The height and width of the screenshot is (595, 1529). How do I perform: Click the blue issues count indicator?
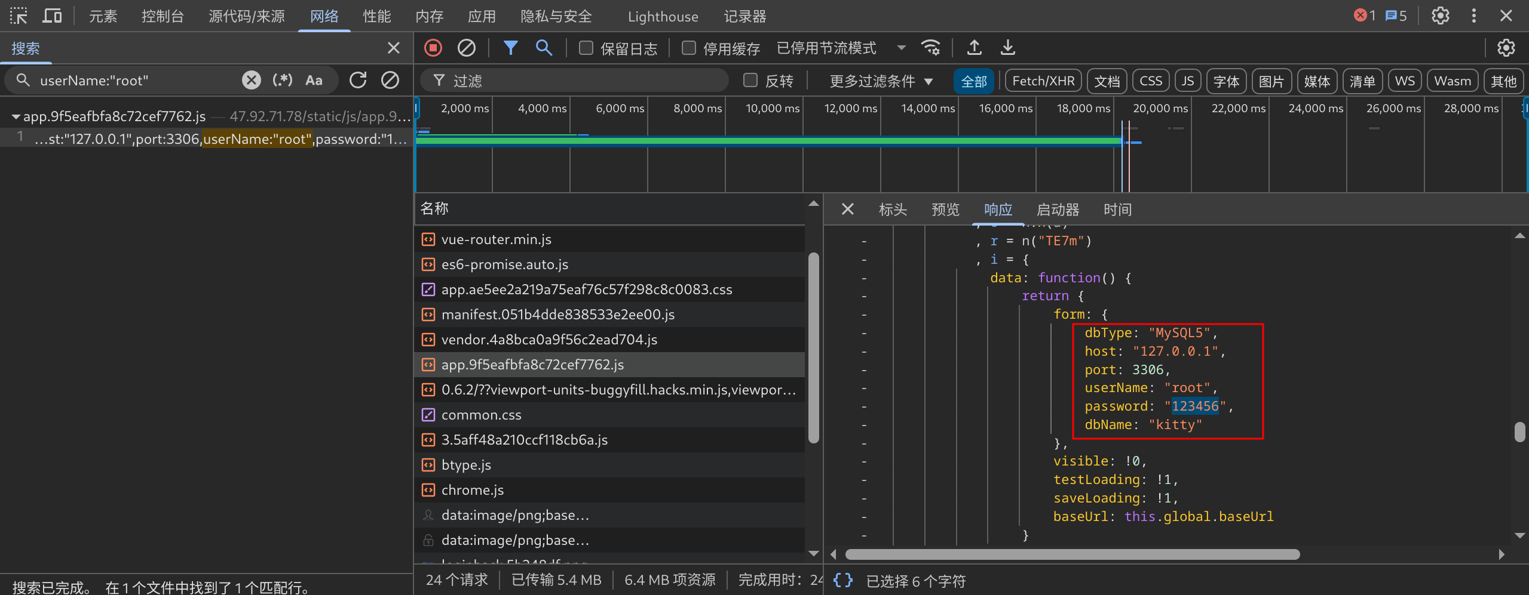1396,16
